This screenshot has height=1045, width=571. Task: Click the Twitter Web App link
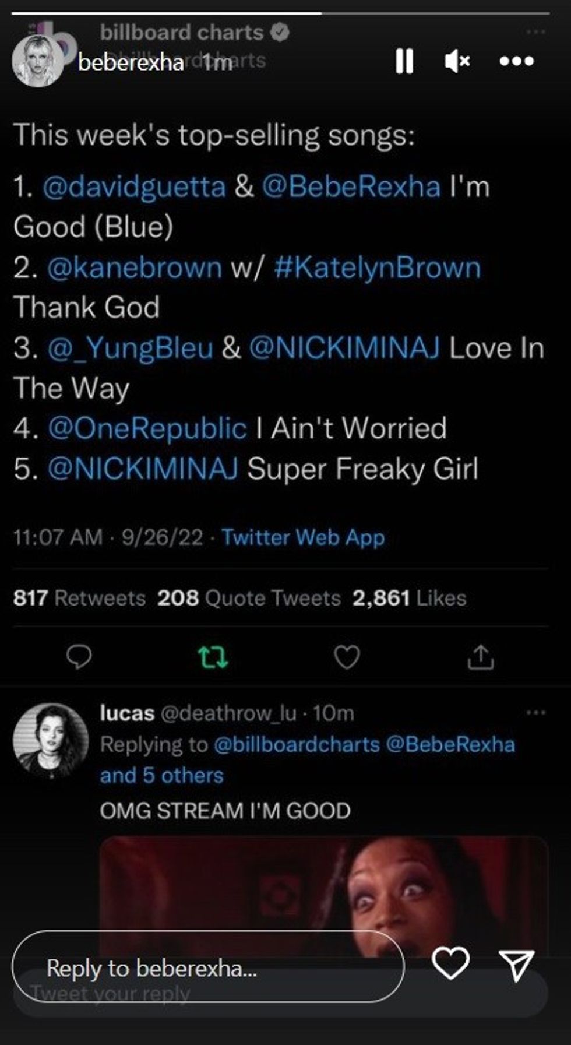pos(303,537)
